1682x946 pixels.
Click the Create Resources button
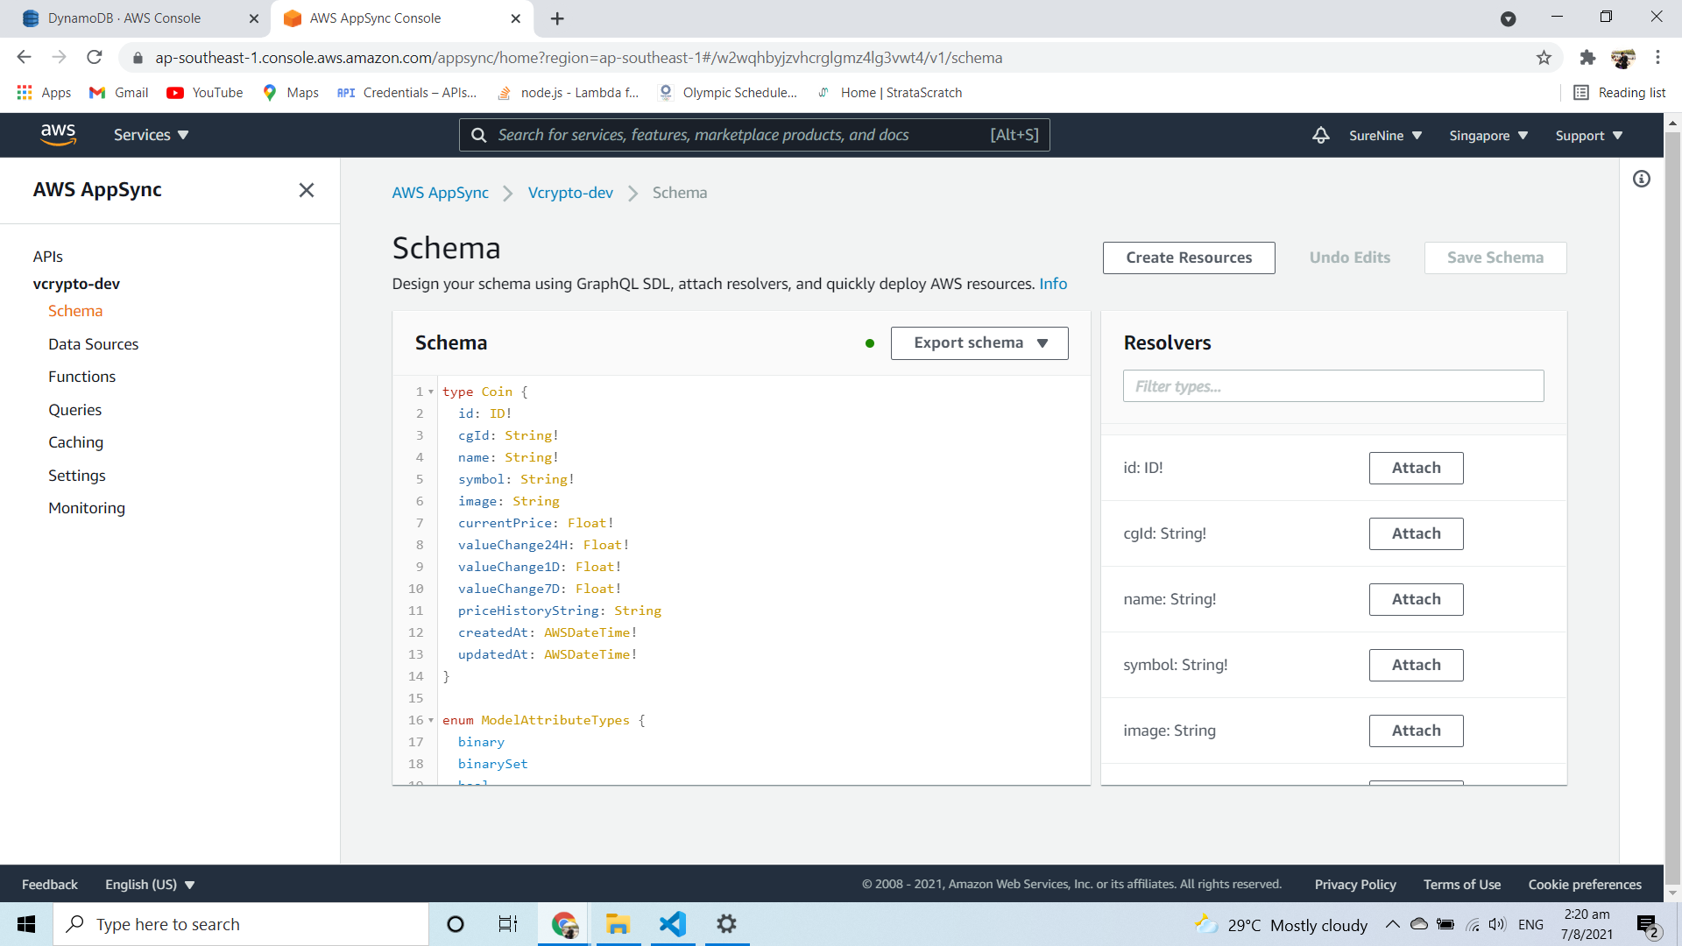(1188, 258)
